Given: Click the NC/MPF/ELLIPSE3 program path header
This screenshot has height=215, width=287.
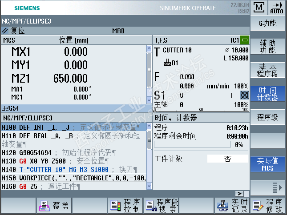Looking at the screenshot, I should point(27,21).
